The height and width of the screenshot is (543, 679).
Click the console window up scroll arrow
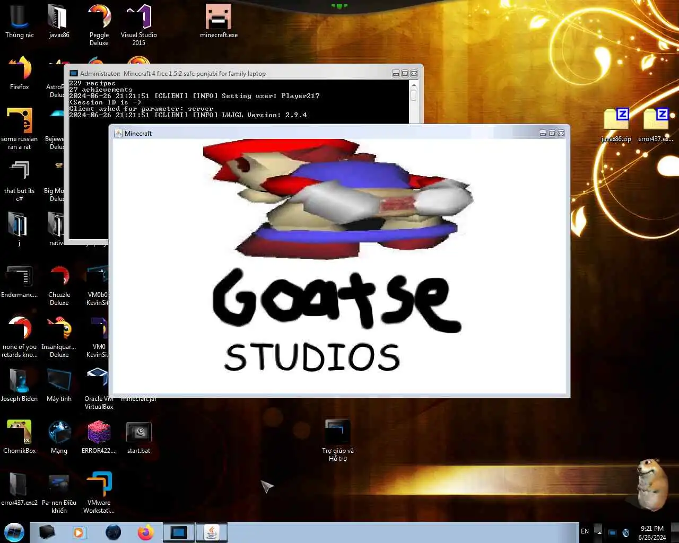[414, 84]
